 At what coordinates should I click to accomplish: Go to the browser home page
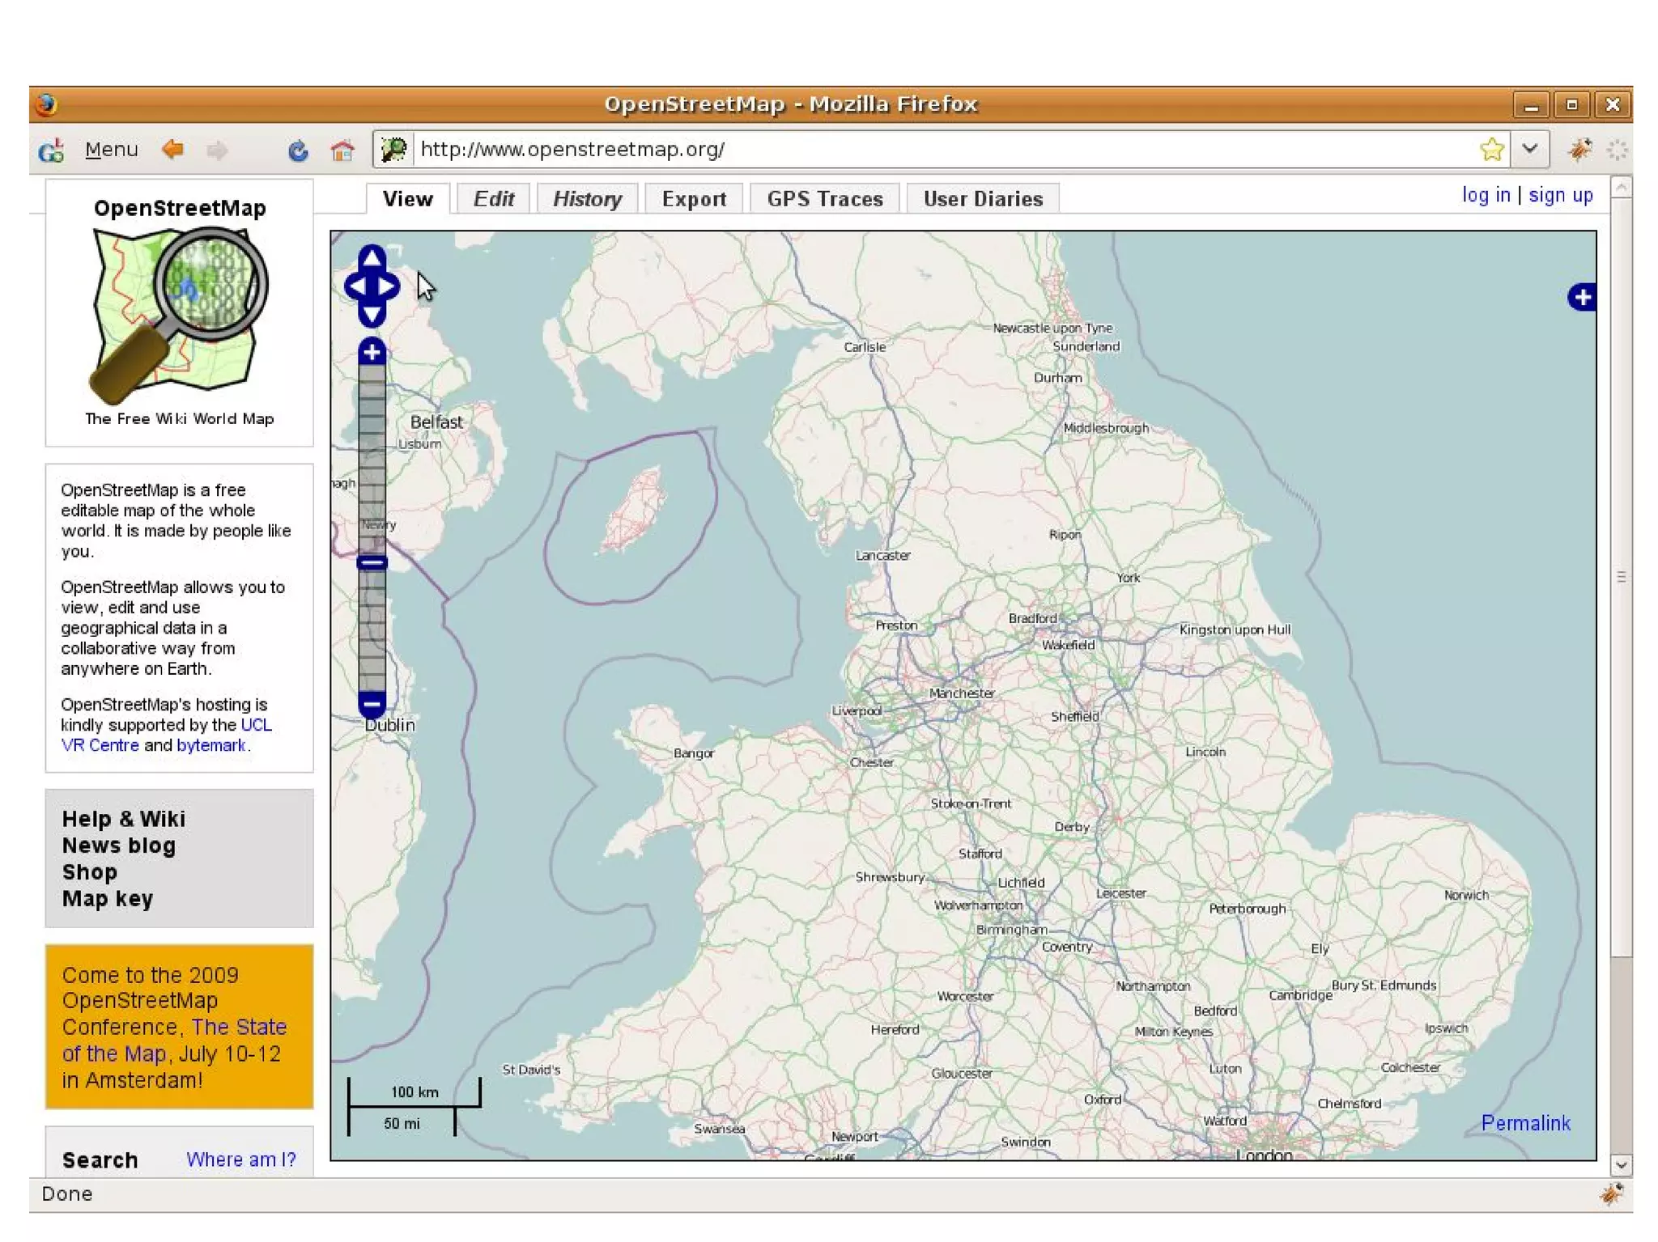click(342, 150)
